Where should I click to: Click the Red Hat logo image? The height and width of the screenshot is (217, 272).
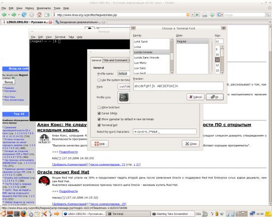pos(44,181)
